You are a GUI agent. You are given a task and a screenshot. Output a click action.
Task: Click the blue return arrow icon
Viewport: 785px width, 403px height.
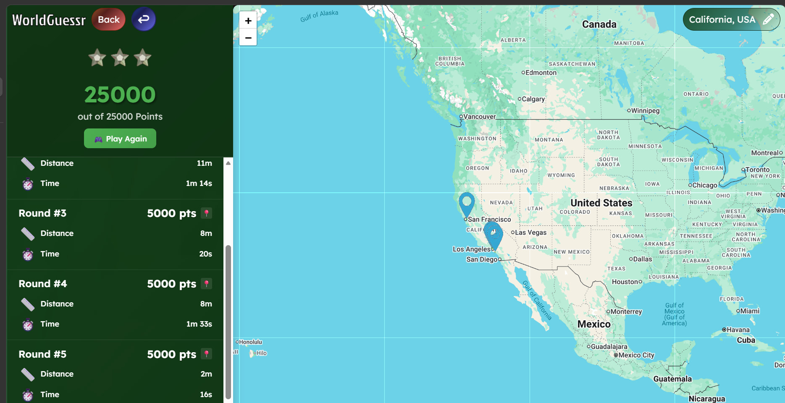tap(144, 19)
